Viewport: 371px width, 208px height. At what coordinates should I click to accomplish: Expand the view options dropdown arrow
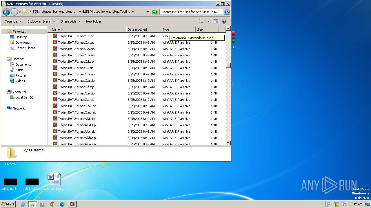[x=208, y=21]
